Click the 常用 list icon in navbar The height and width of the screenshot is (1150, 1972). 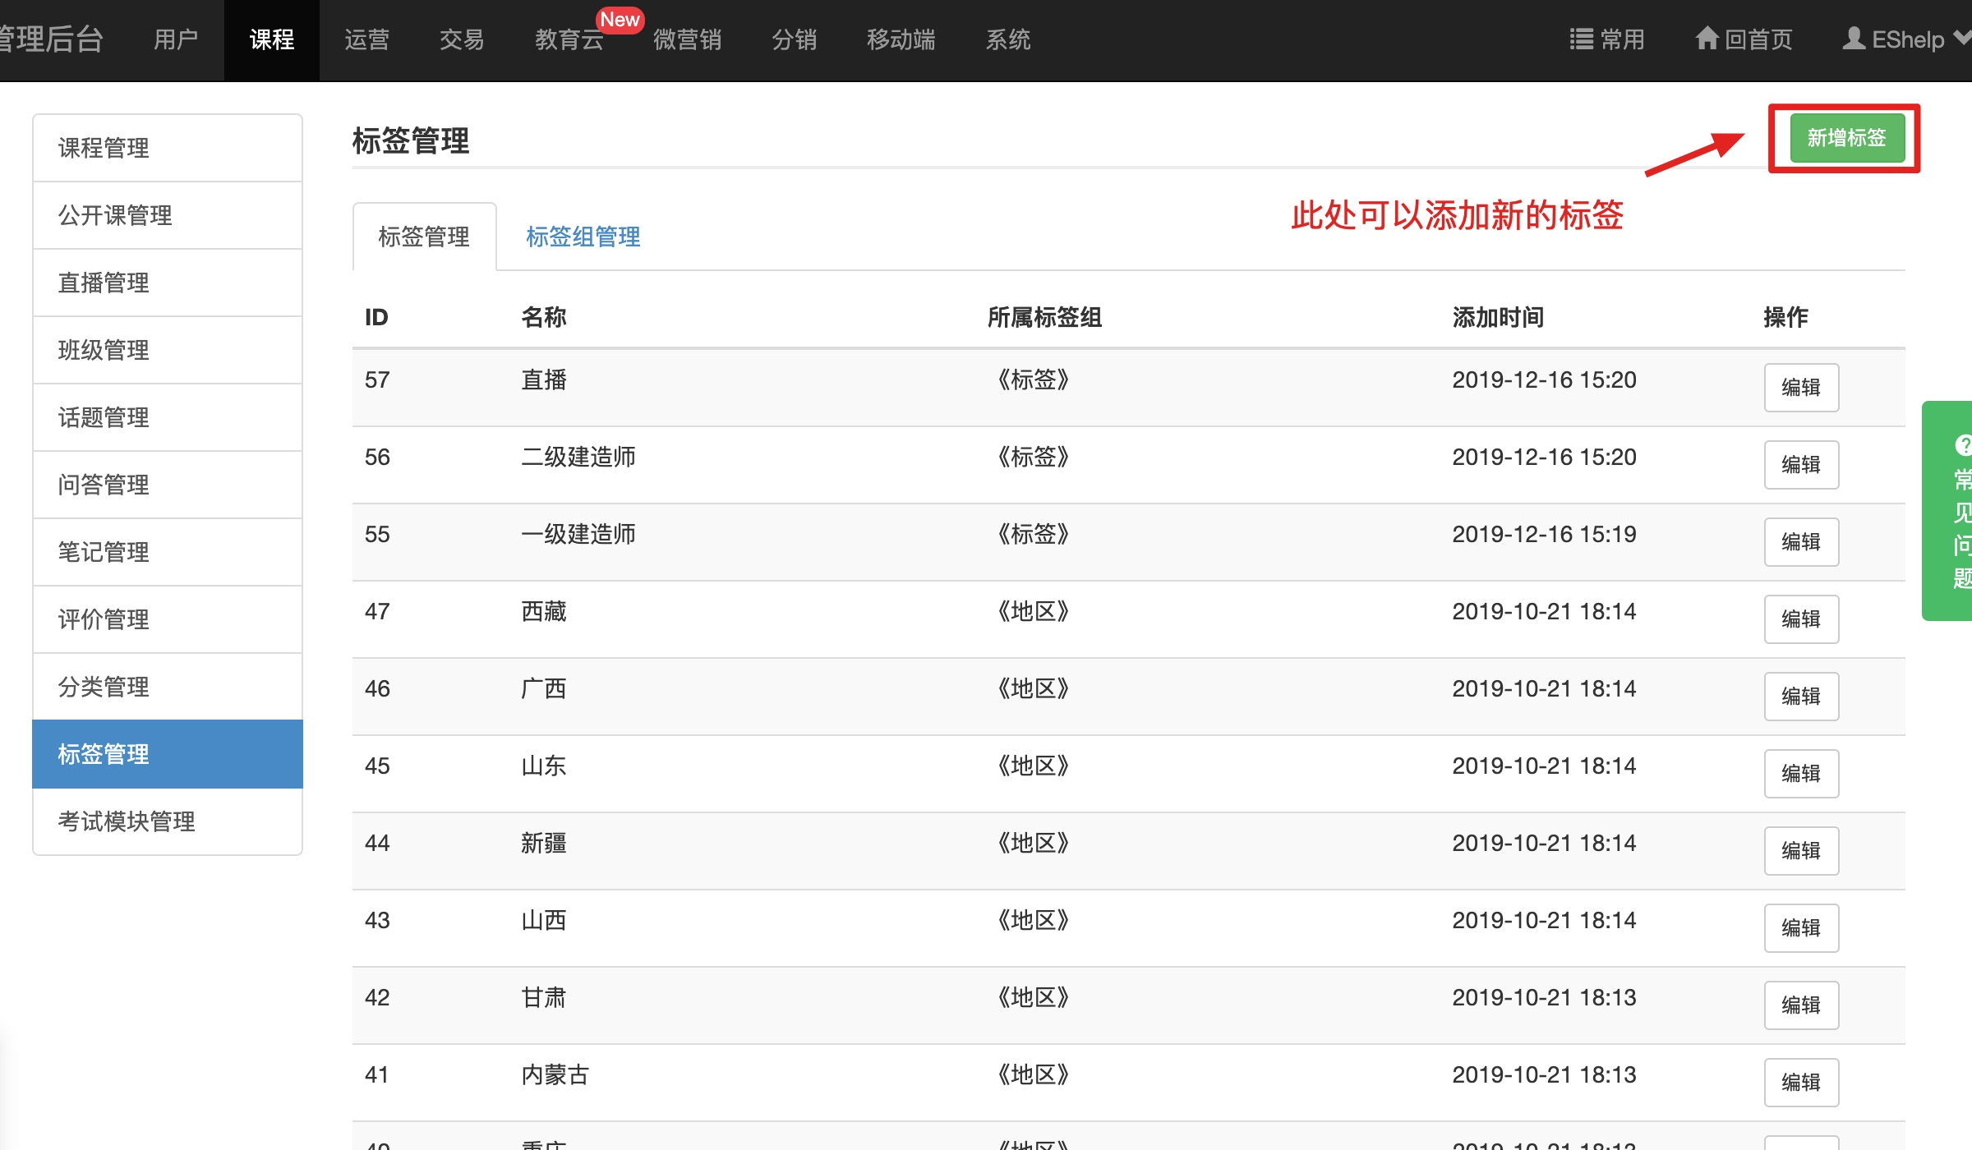[x=1581, y=39]
